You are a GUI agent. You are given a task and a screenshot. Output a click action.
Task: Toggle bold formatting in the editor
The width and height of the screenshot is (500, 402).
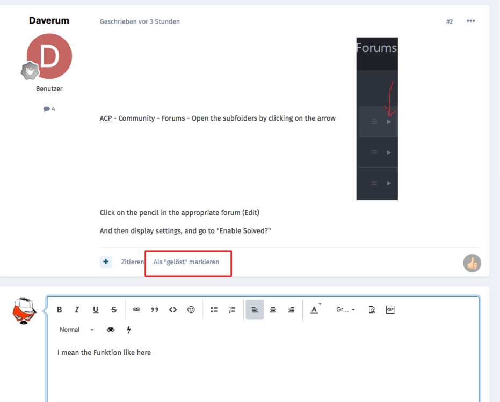60,310
